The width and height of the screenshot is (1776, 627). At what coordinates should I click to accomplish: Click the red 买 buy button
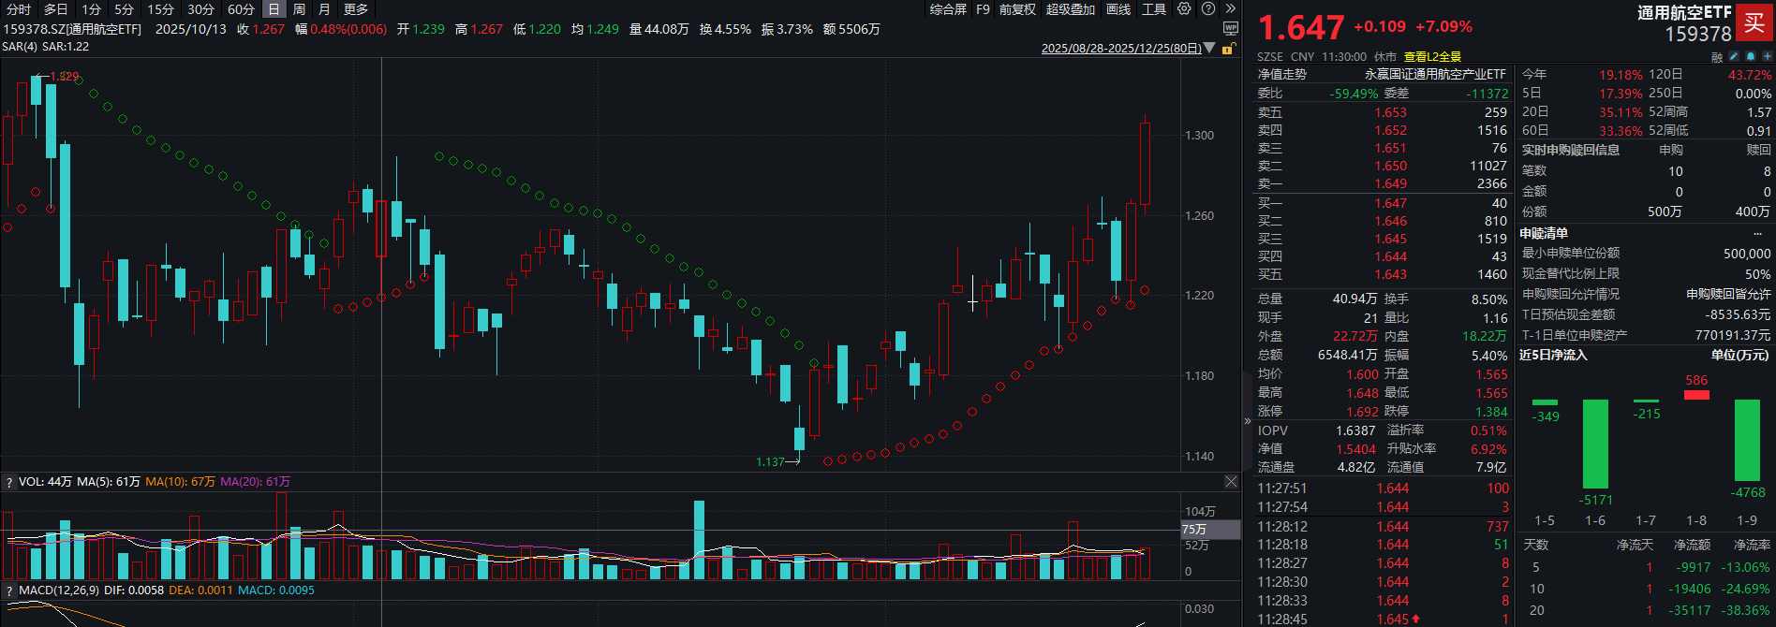1754,22
